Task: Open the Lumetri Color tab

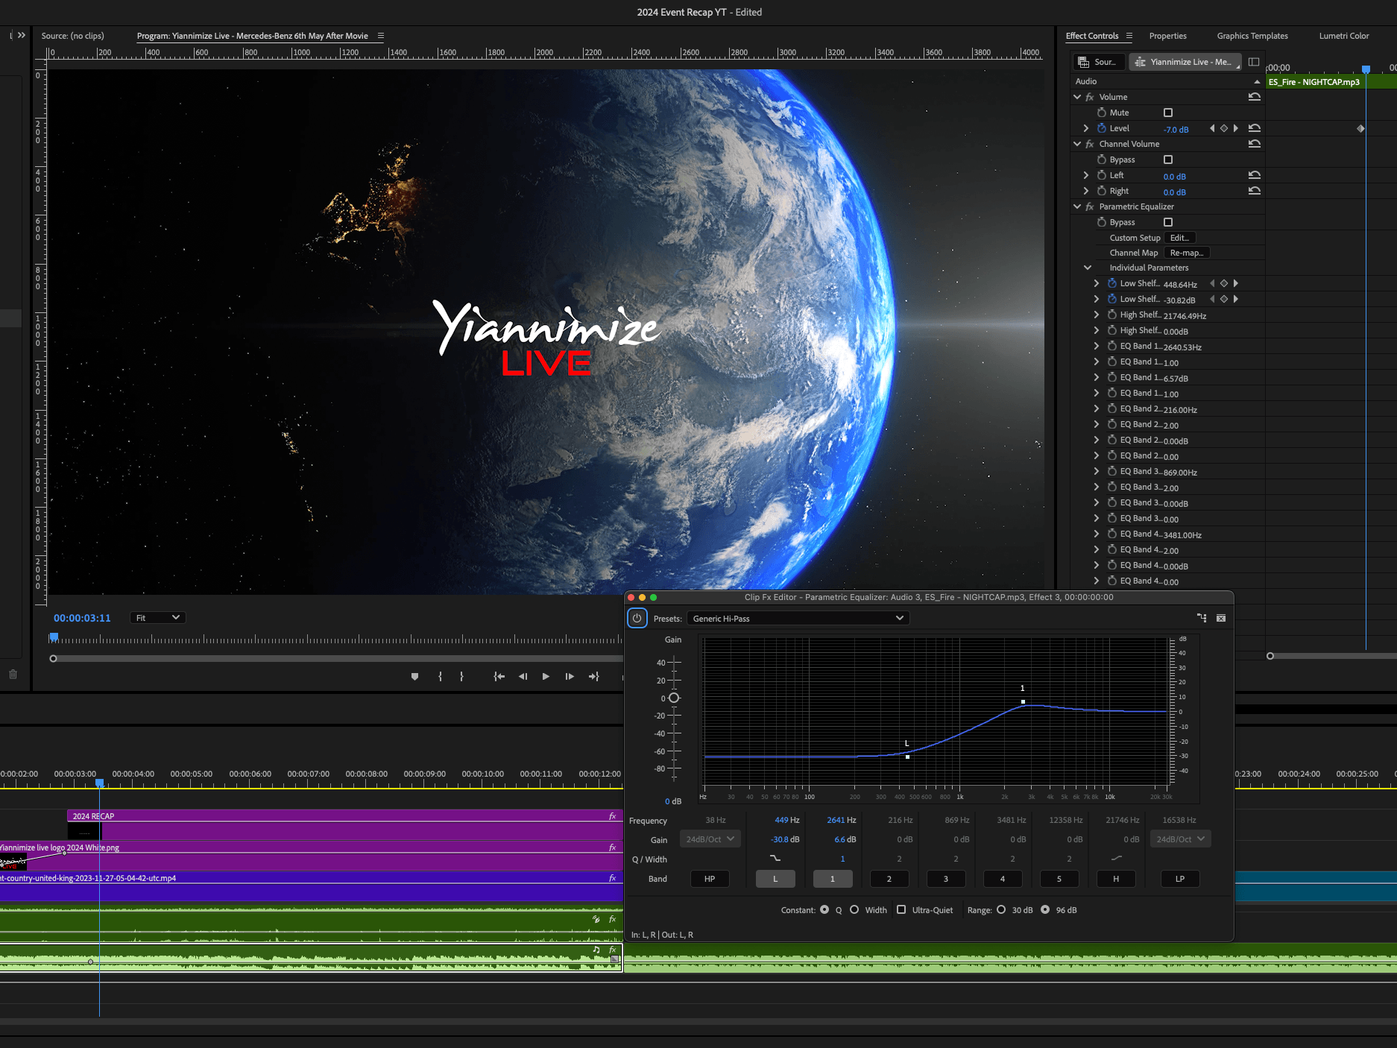Action: coord(1344,36)
